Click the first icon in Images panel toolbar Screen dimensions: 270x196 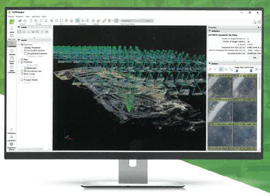[210, 69]
